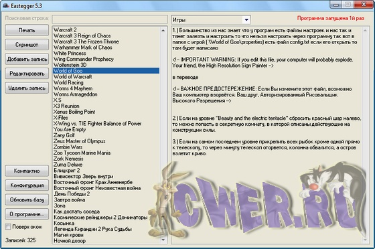
Task: Select Wolfenstein 3D entry
Action: pos(106,65)
